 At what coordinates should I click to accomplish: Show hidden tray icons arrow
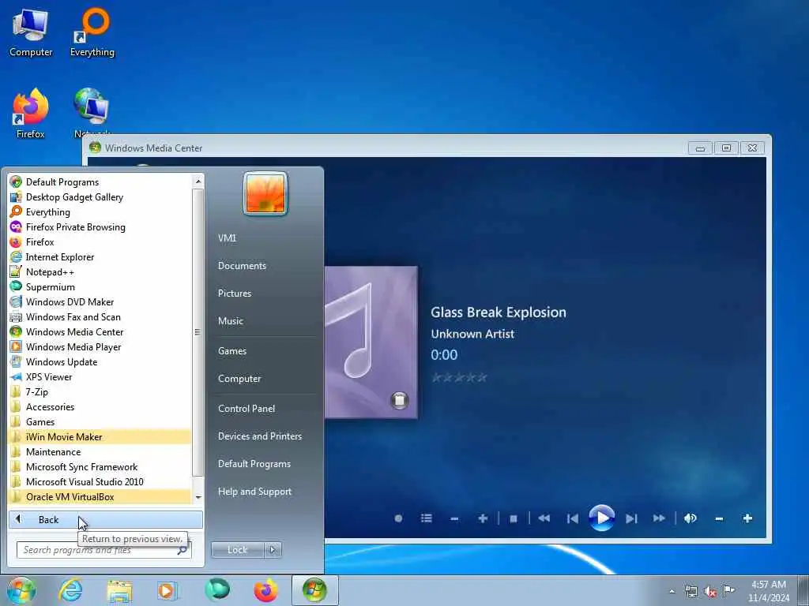(x=672, y=591)
